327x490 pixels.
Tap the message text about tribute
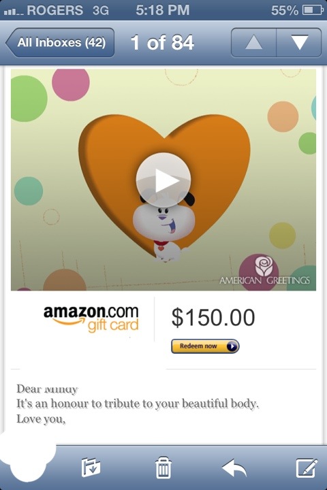click(x=138, y=404)
